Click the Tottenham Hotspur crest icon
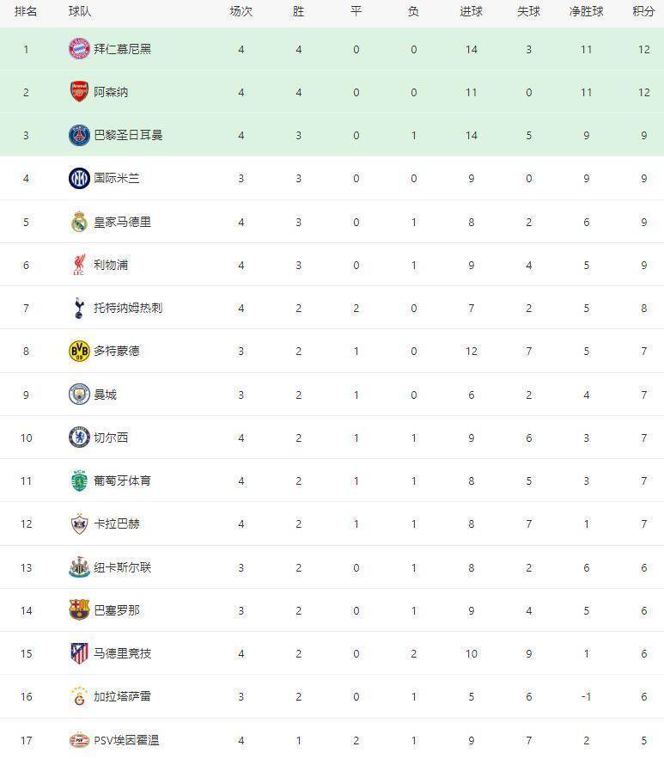 pos(79,308)
